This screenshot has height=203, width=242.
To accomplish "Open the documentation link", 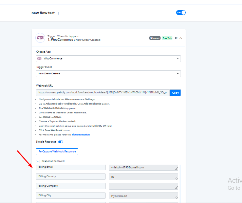I will [x=81, y=135].
